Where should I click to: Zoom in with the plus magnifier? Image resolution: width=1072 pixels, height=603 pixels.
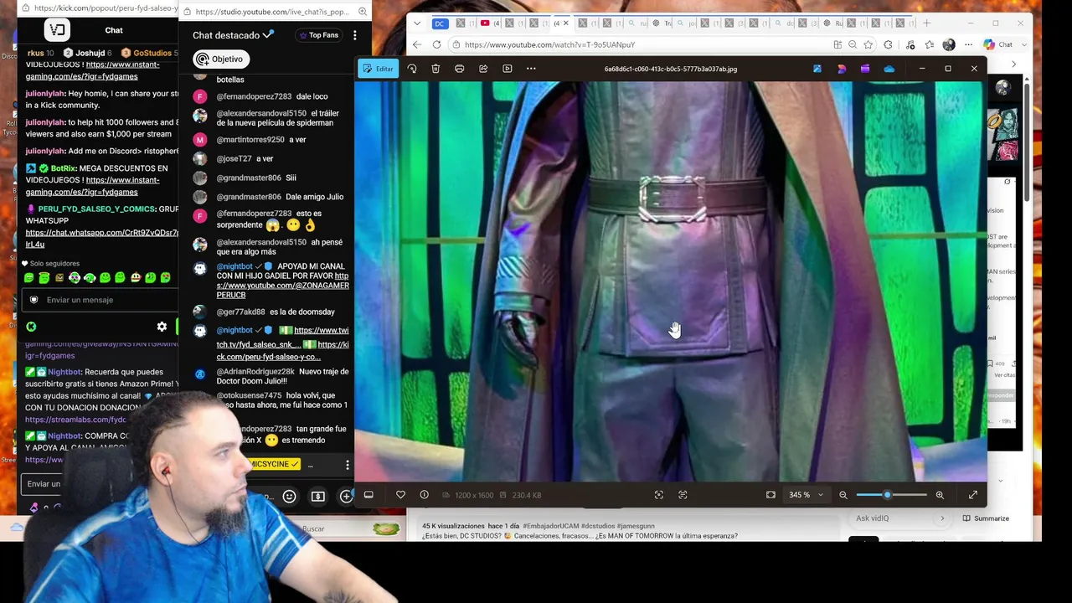click(940, 495)
